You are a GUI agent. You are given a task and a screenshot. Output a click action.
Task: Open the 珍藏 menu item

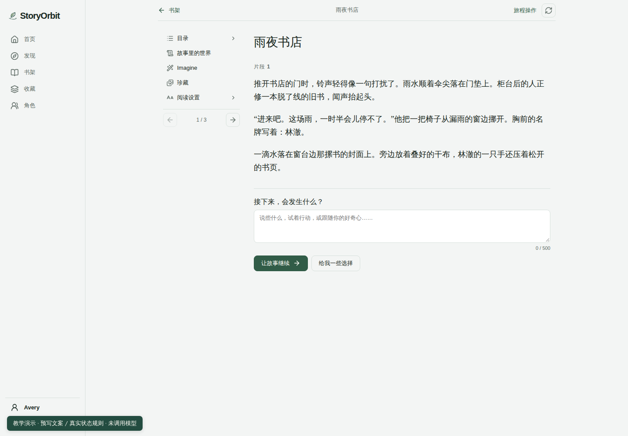[x=201, y=83]
